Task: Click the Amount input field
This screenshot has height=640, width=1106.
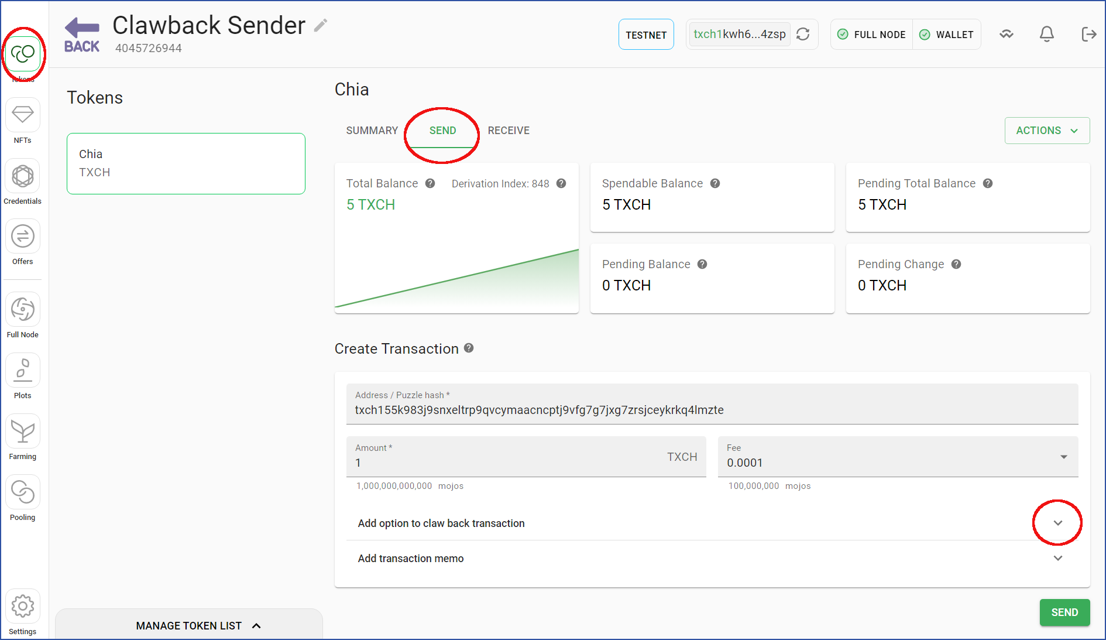Action: pos(526,457)
